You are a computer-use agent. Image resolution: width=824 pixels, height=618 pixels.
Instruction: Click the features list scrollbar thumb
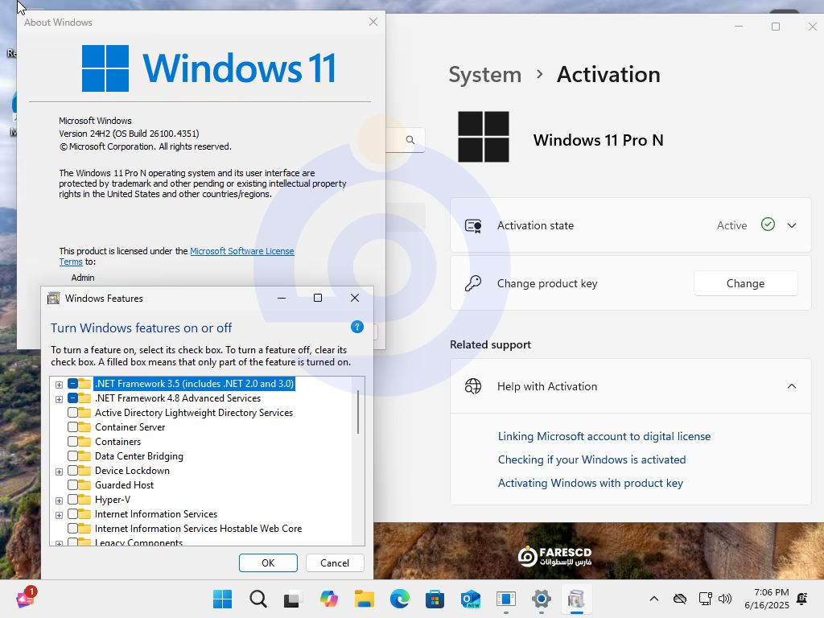coord(358,412)
